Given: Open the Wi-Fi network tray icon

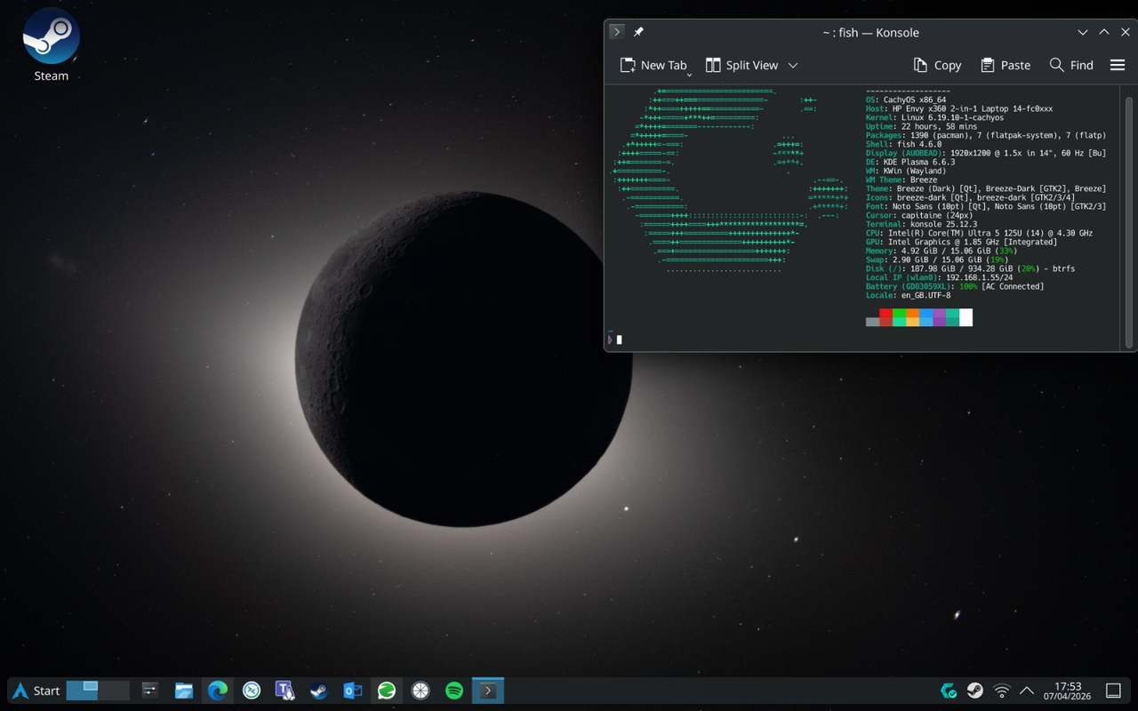Looking at the screenshot, I should pyautogui.click(x=1002, y=691).
